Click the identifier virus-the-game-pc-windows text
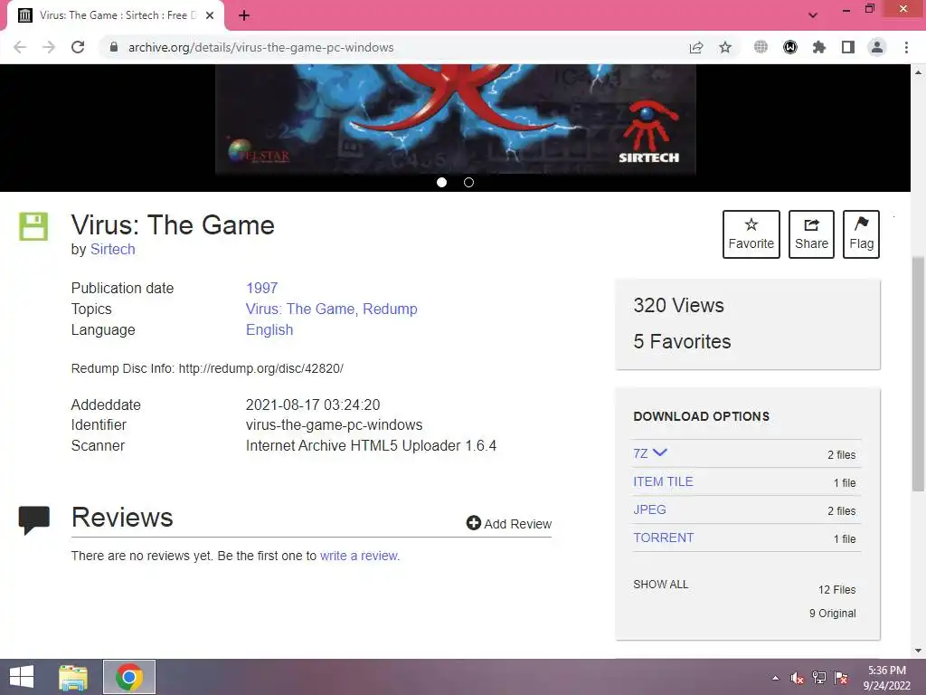 tap(335, 425)
